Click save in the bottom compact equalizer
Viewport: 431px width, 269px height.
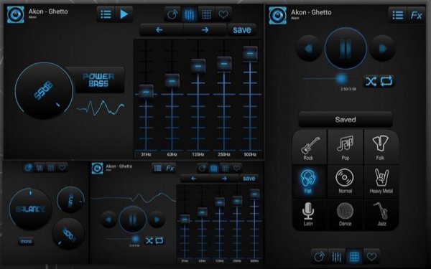(249, 179)
